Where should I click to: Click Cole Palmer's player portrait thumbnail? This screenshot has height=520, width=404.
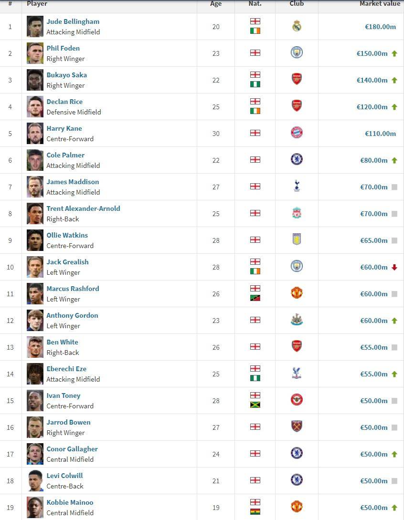click(x=35, y=160)
